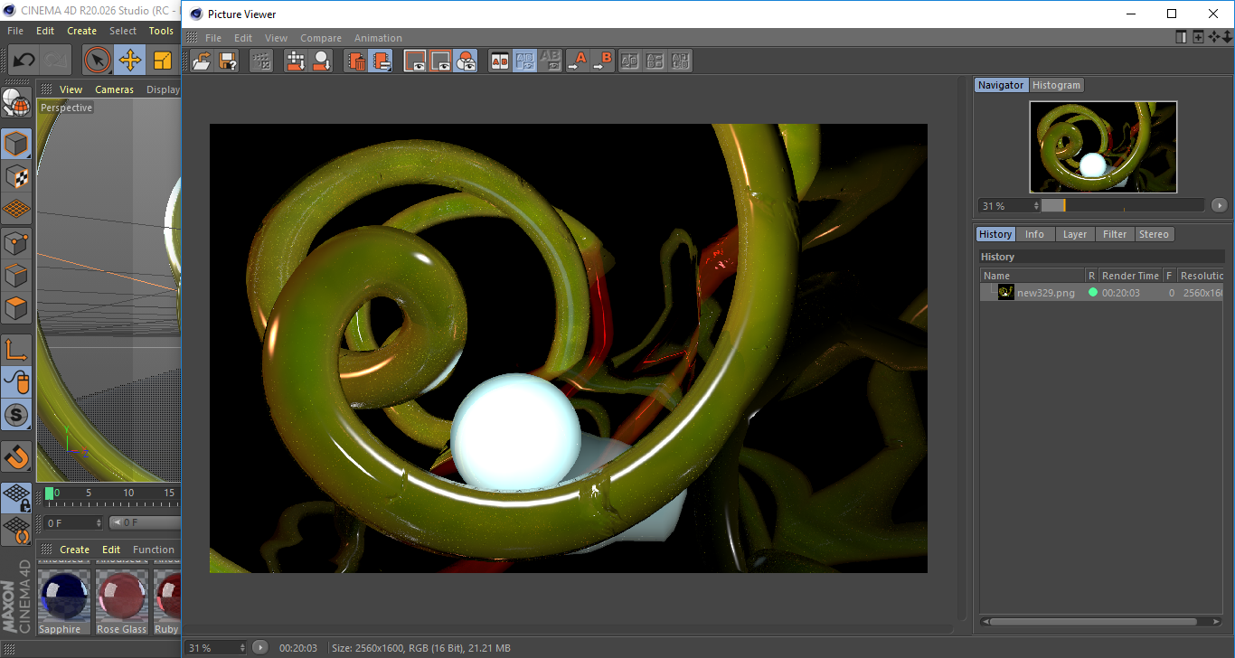
Task: Click Navigator 31 % zoom stepper
Action: coord(1037,205)
